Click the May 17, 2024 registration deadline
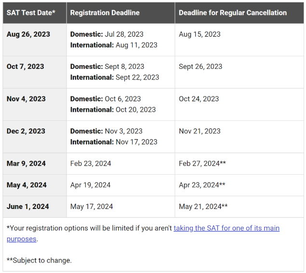 [92, 207]
